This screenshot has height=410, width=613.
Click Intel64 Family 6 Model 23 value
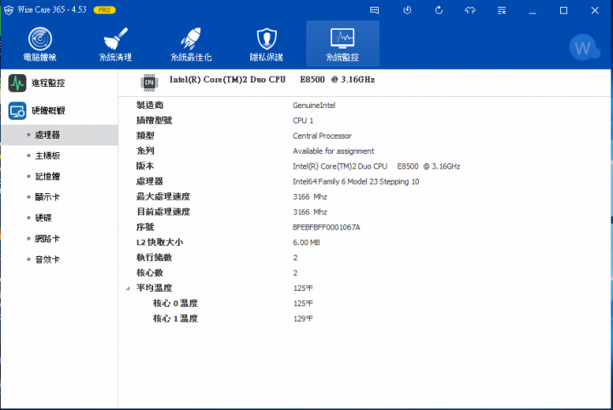click(356, 181)
